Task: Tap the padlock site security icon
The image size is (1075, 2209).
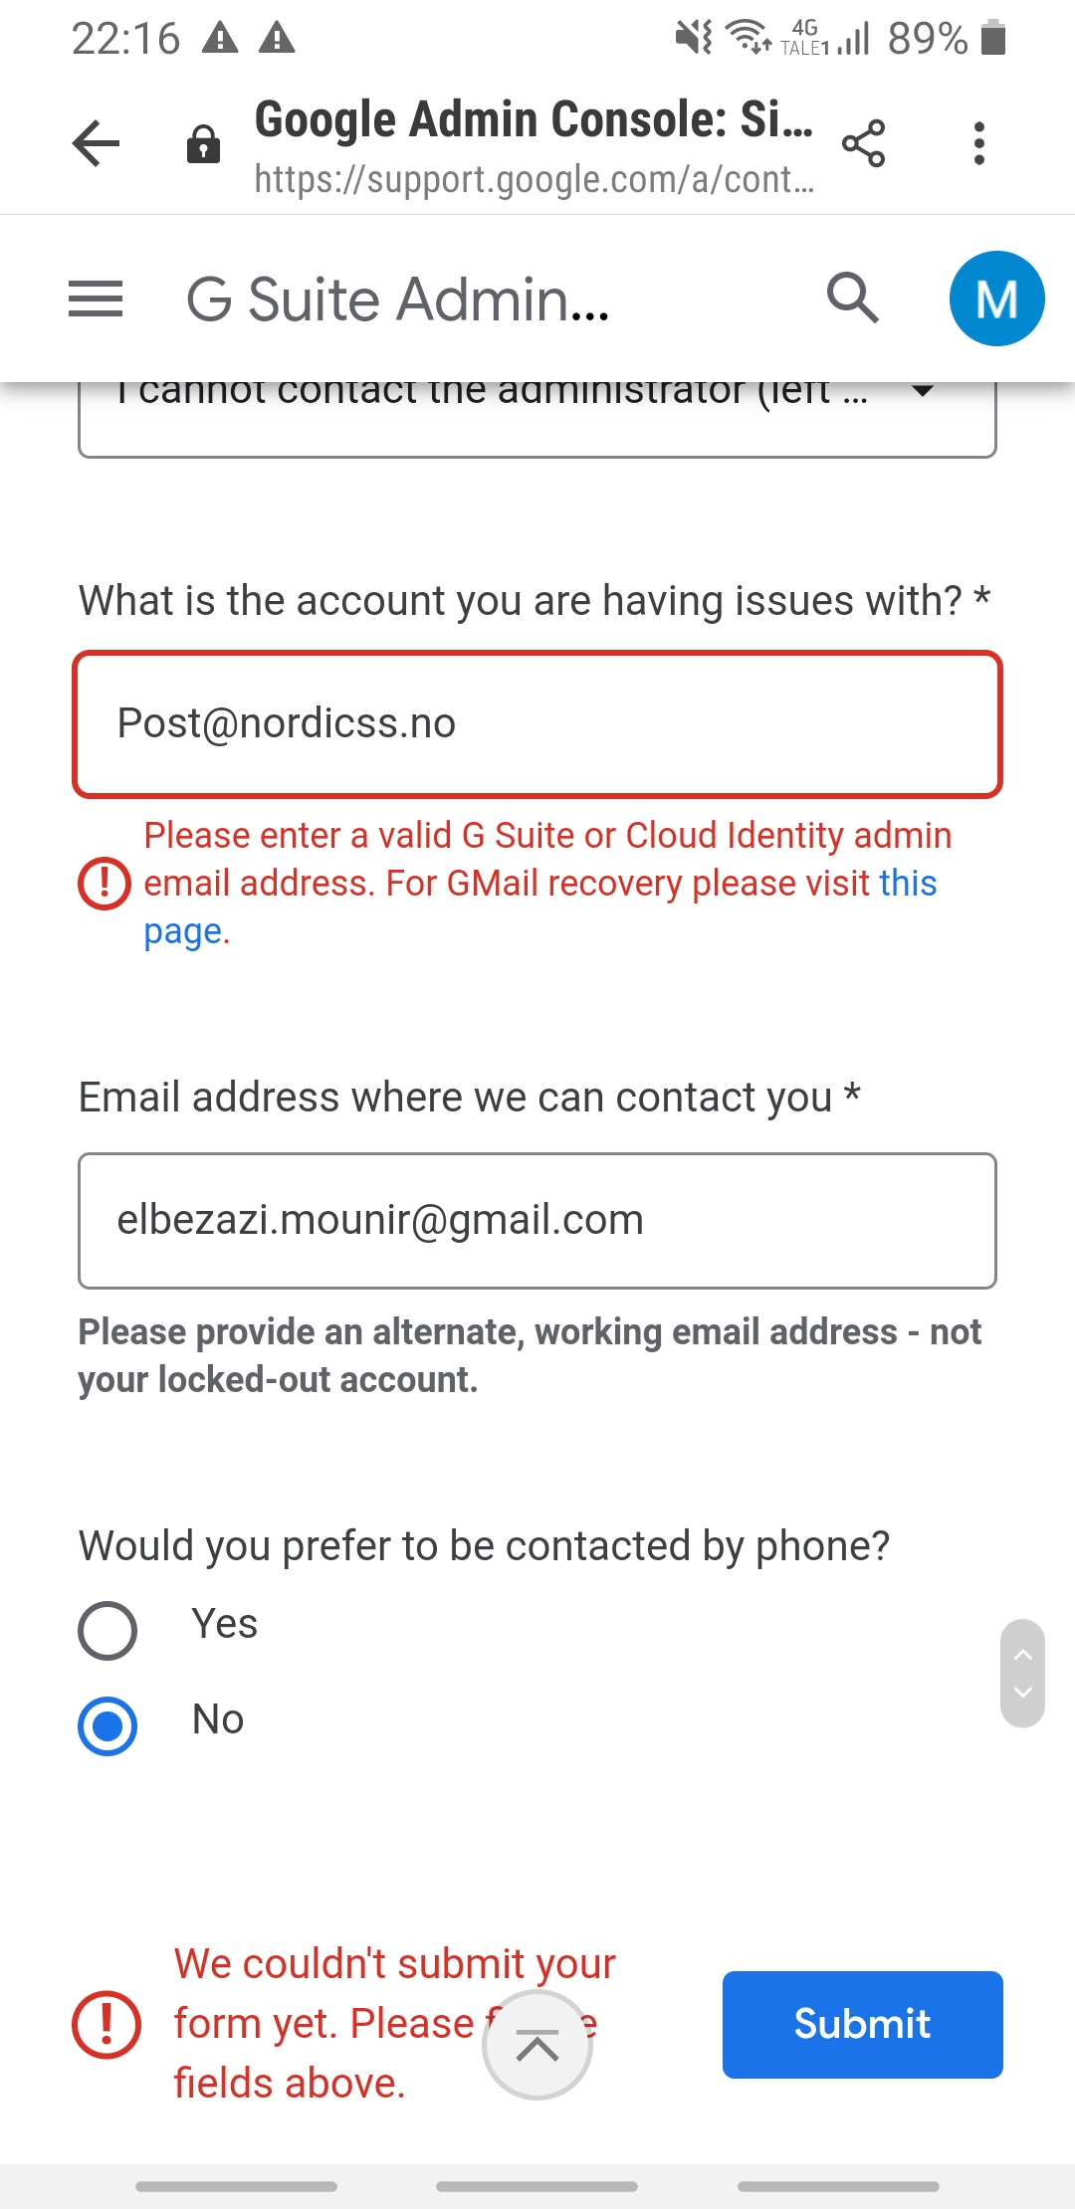Action: (203, 144)
